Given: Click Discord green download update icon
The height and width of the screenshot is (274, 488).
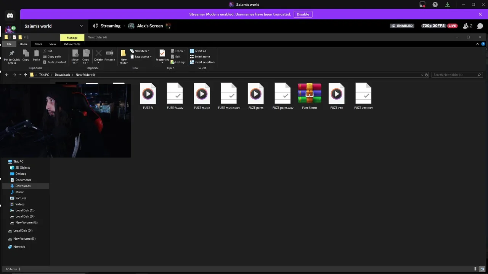Looking at the screenshot, I should pos(448,5).
